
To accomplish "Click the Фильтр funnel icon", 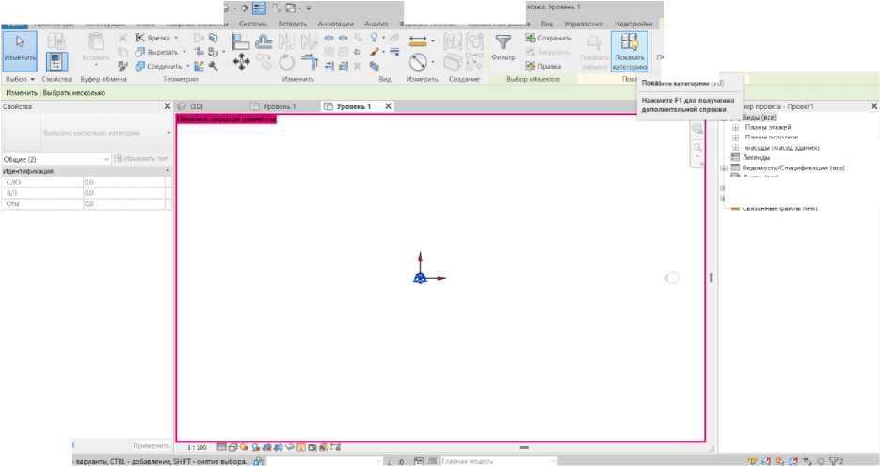I will [504, 47].
